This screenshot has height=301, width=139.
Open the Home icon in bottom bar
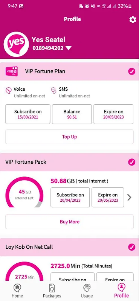(17, 288)
